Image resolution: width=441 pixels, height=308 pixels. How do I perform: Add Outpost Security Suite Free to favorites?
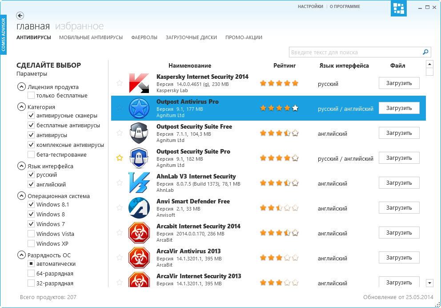[x=120, y=133]
